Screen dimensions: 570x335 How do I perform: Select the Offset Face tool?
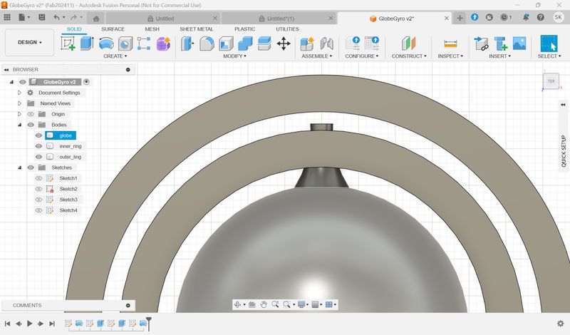coord(264,43)
